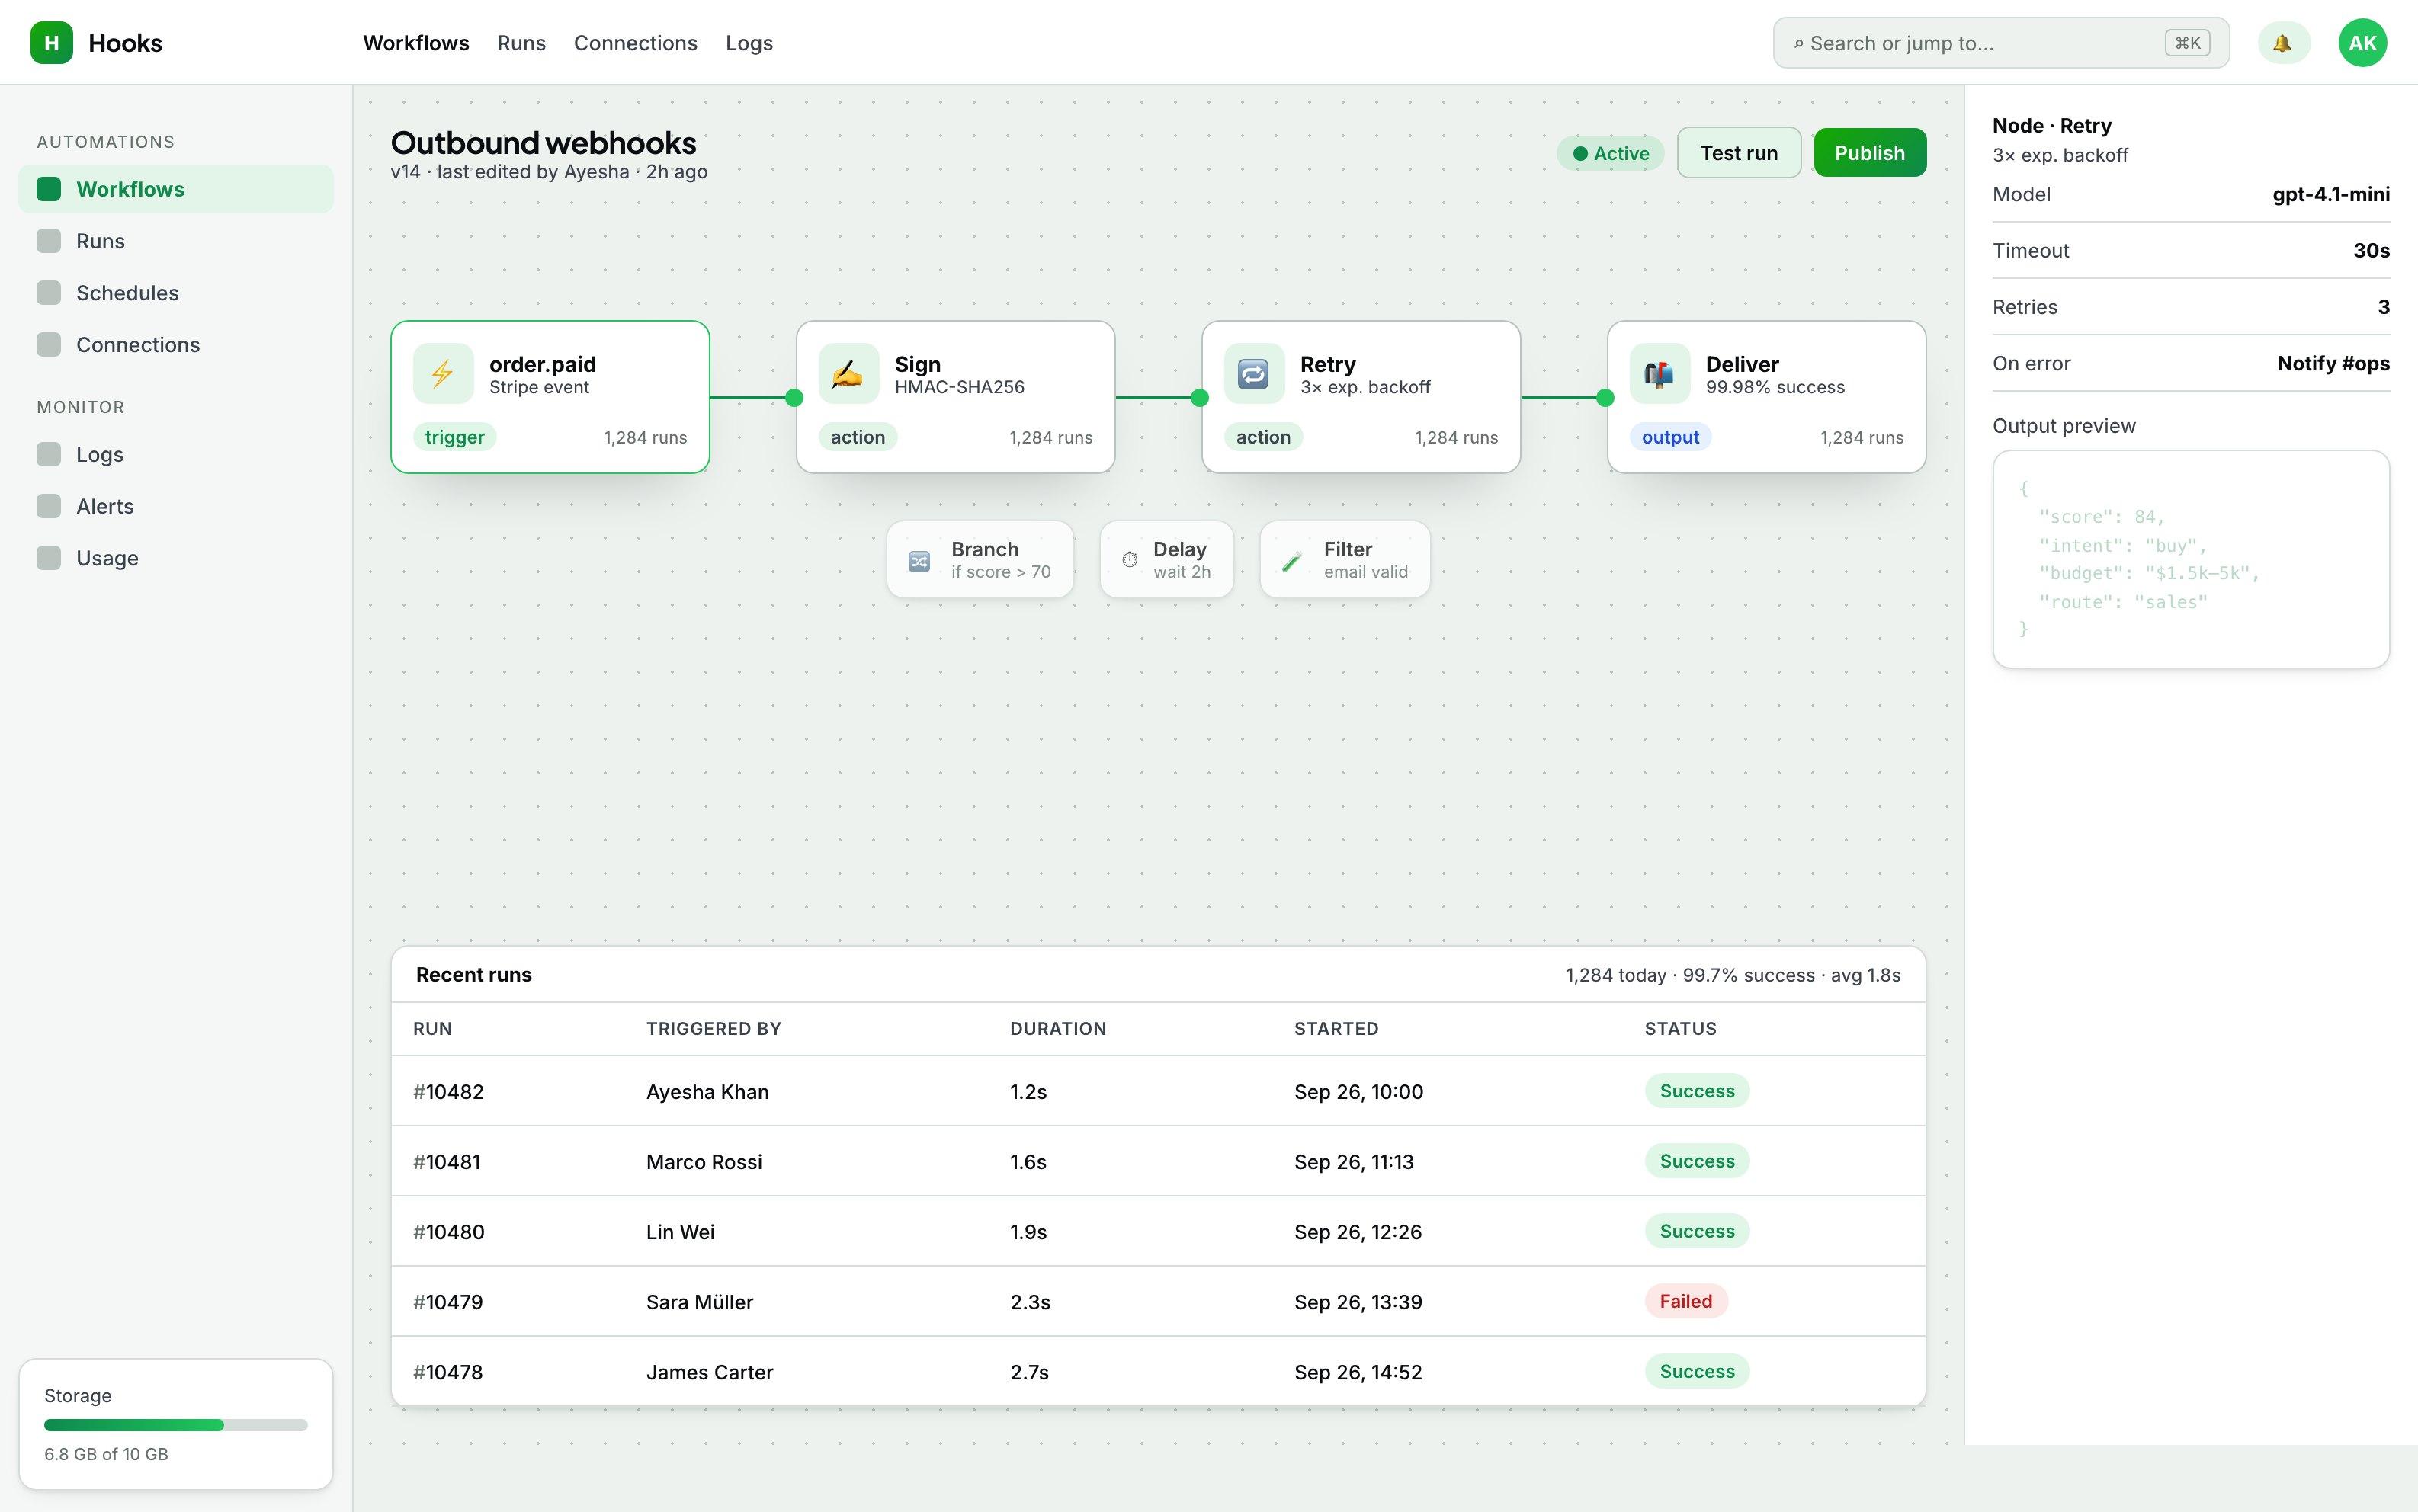Viewport: 2418px width, 1512px height.
Task: Click the Failed status on run #10479
Action: [1686, 1301]
